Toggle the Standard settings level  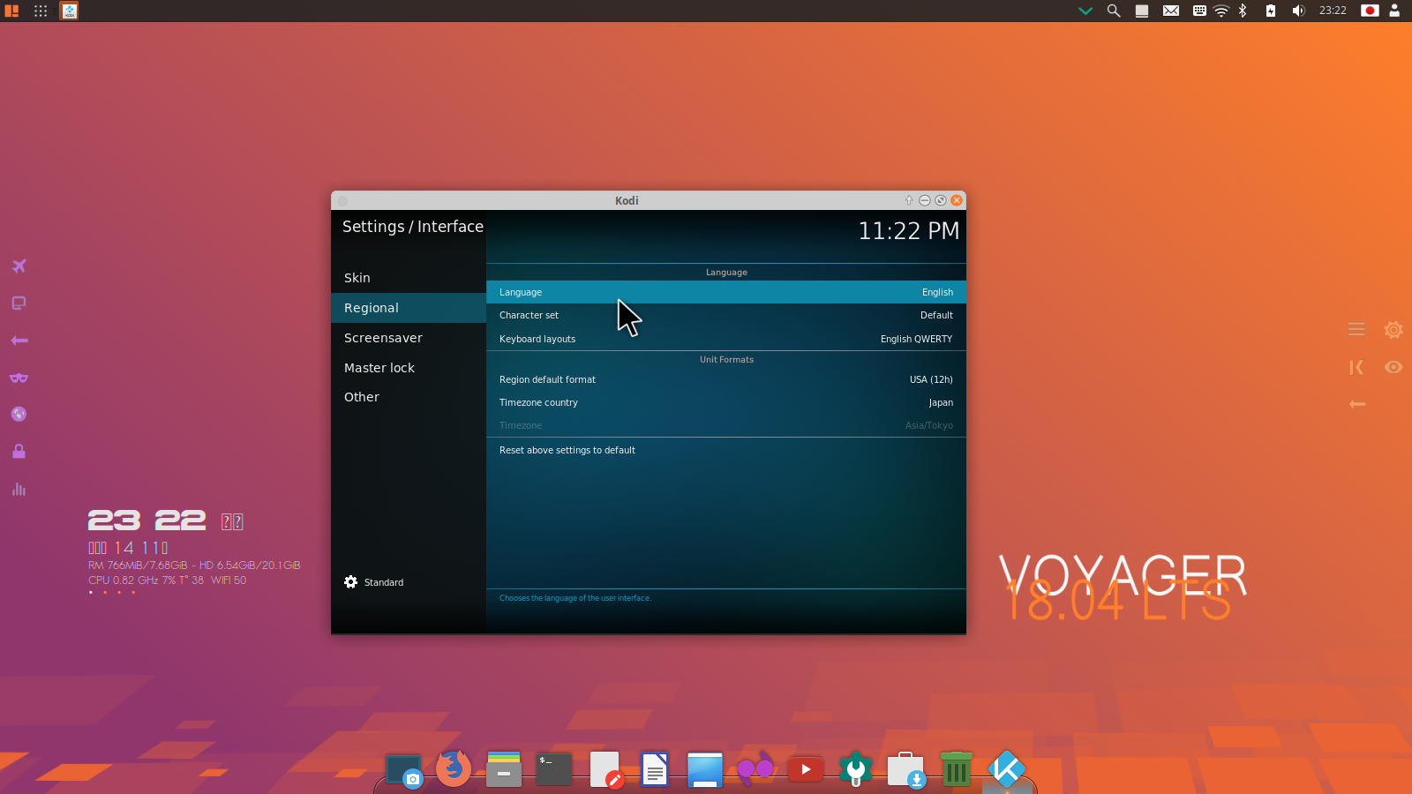click(x=374, y=582)
